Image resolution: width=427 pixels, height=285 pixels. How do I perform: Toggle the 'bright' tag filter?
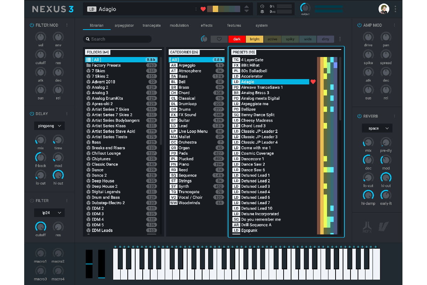click(255, 39)
